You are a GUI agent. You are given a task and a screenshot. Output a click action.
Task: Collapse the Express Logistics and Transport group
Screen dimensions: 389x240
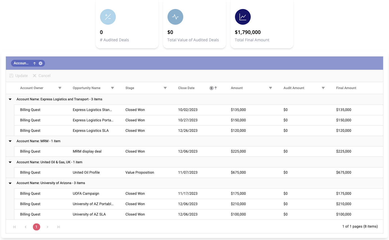click(x=10, y=99)
